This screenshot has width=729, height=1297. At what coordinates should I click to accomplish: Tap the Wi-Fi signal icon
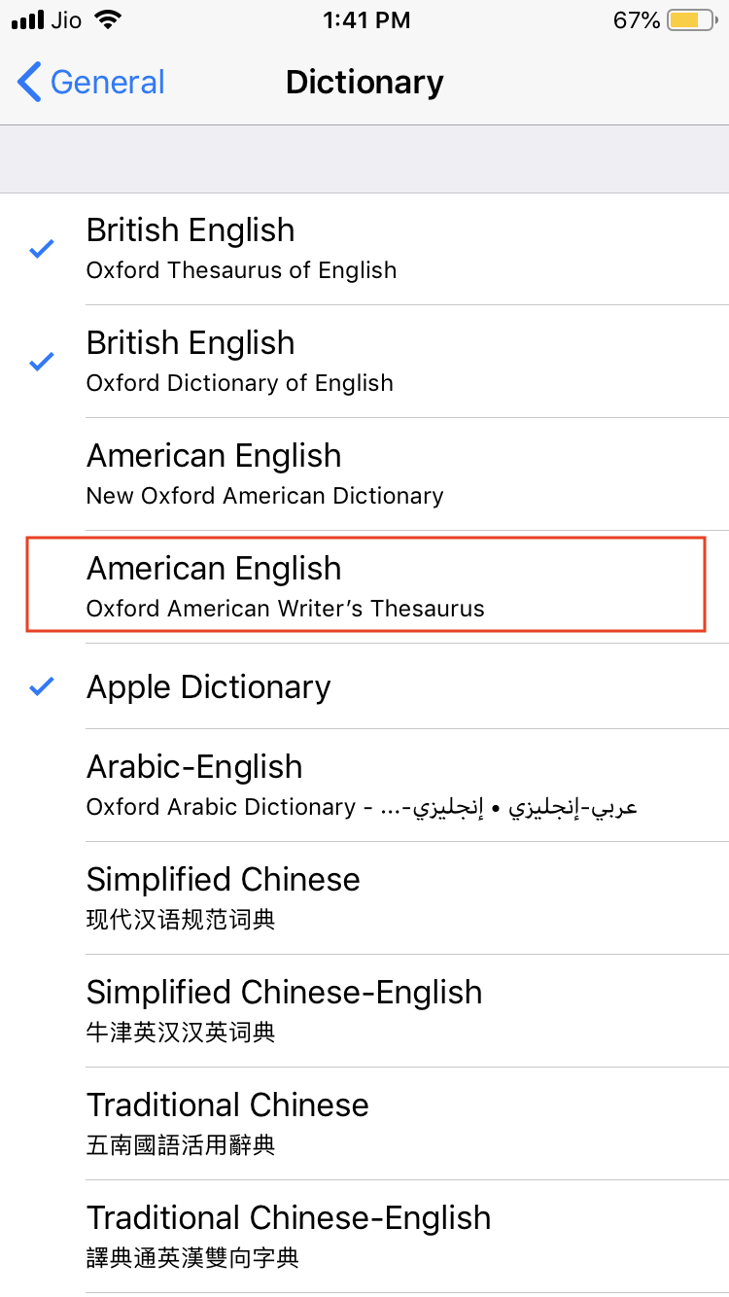(110, 20)
